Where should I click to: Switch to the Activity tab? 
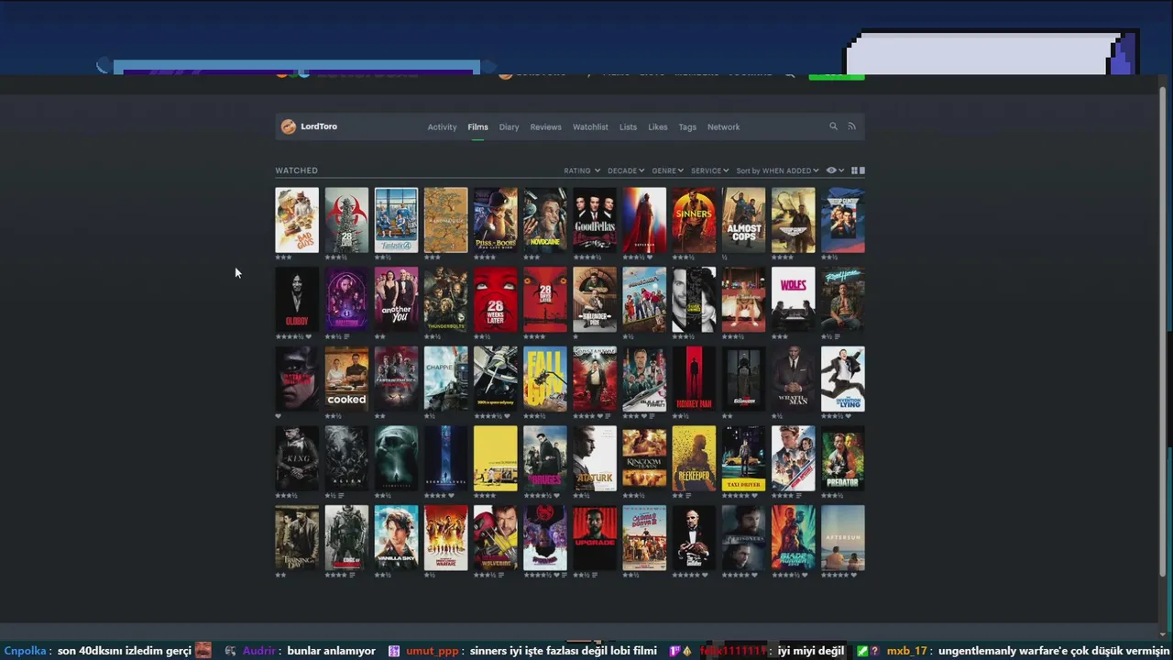click(x=442, y=127)
